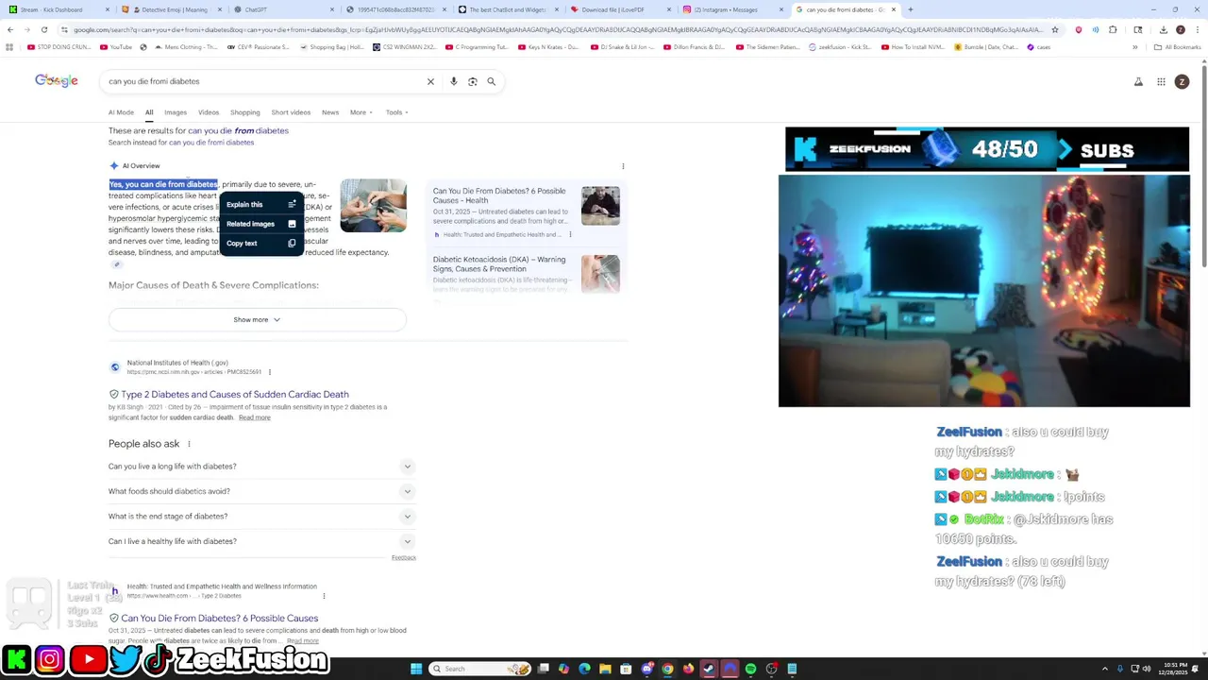
Task: Open AI Overview three-dot options menu
Action: coord(623,166)
